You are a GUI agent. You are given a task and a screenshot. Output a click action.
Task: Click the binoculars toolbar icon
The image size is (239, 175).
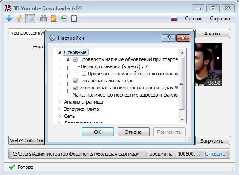[43, 18]
